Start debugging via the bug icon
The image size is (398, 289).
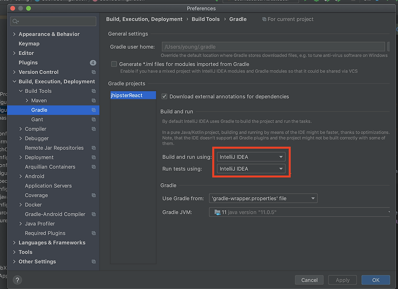(316, 1)
